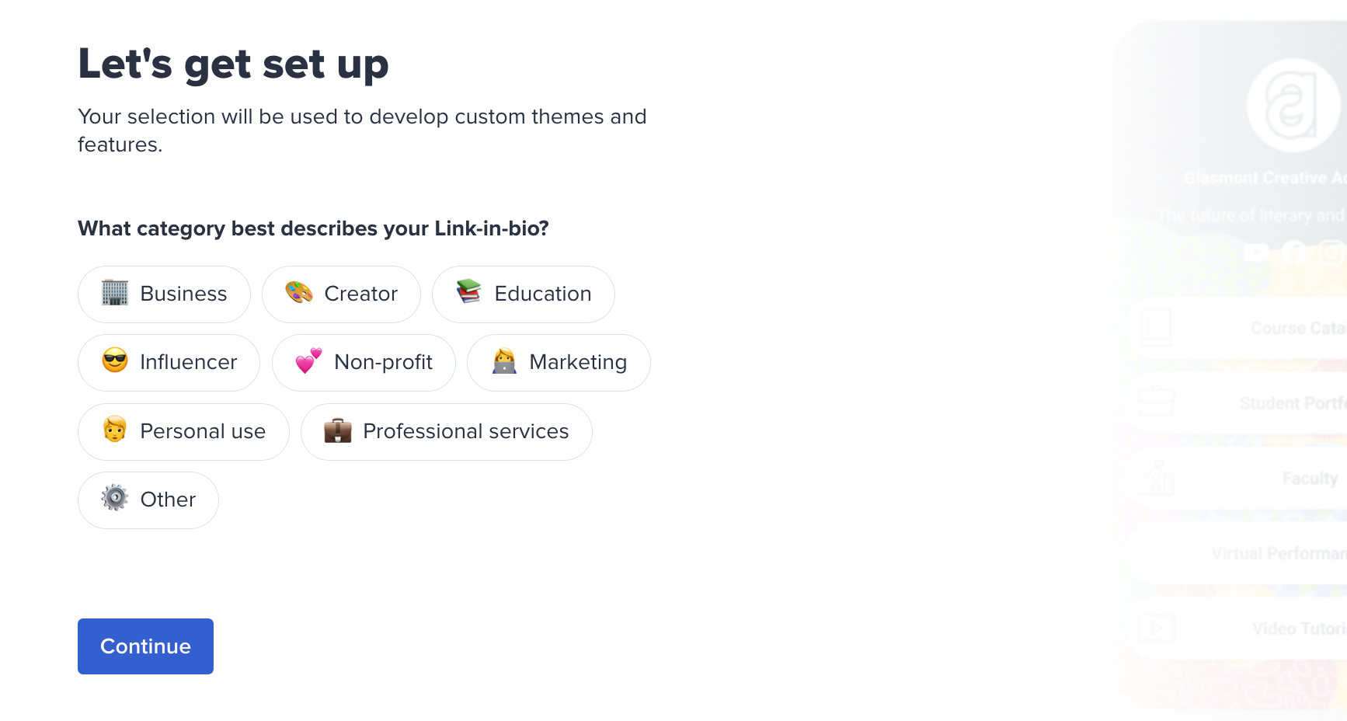Image resolution: width=1347 pixels, height=721 pixels.
Task: Click the play icon beside Video Tutorials
Action: (1156, 629)
